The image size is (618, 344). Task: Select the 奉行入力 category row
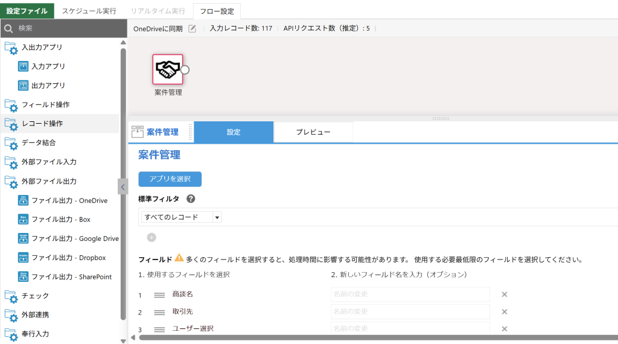pyautogui.click(x=60, y=334)
